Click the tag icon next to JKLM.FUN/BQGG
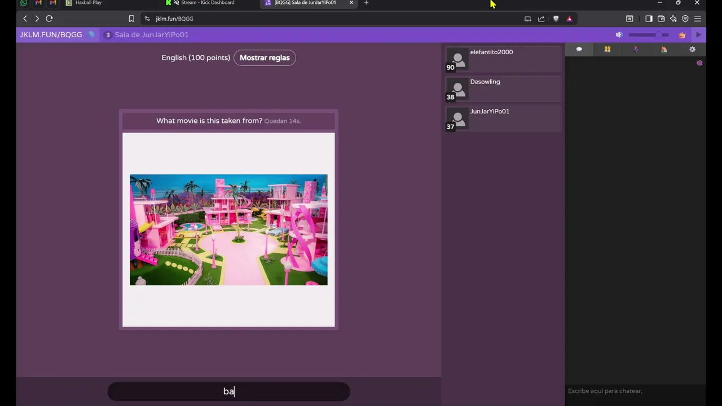Viewport: 722px width, 406px height. tap(91, 35)
